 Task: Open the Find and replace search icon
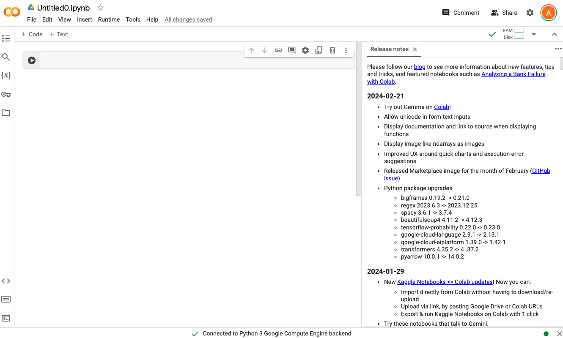pyautogui.click(x=6, y=57)
